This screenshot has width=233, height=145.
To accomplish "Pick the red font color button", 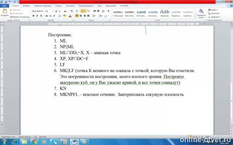I will (70, 16).
